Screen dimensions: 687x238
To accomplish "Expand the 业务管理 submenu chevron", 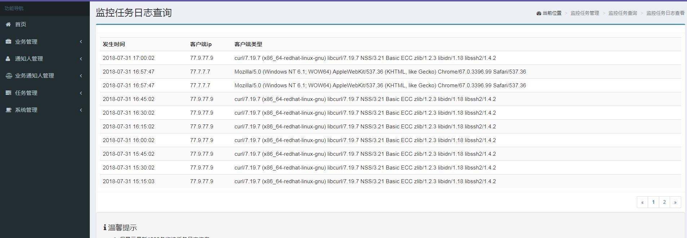I will 81,41.
